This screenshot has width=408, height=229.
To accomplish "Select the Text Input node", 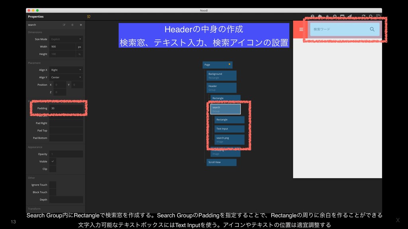I will click(229, 129).
